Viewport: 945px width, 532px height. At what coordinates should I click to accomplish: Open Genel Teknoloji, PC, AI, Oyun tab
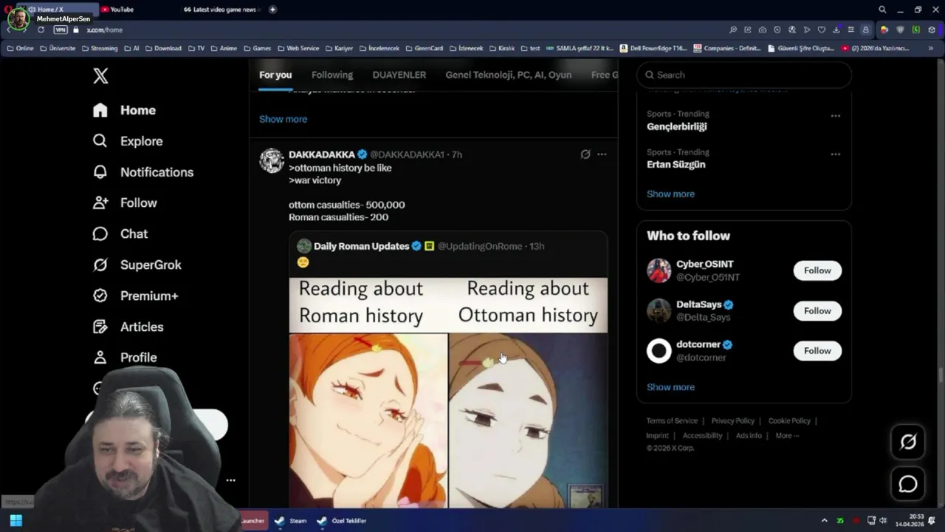(509, 75)
